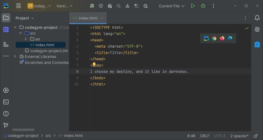Select the index.html editor tab
This screenshot has width=263, height=140.
pyautogui.click(x=88, y=18)
